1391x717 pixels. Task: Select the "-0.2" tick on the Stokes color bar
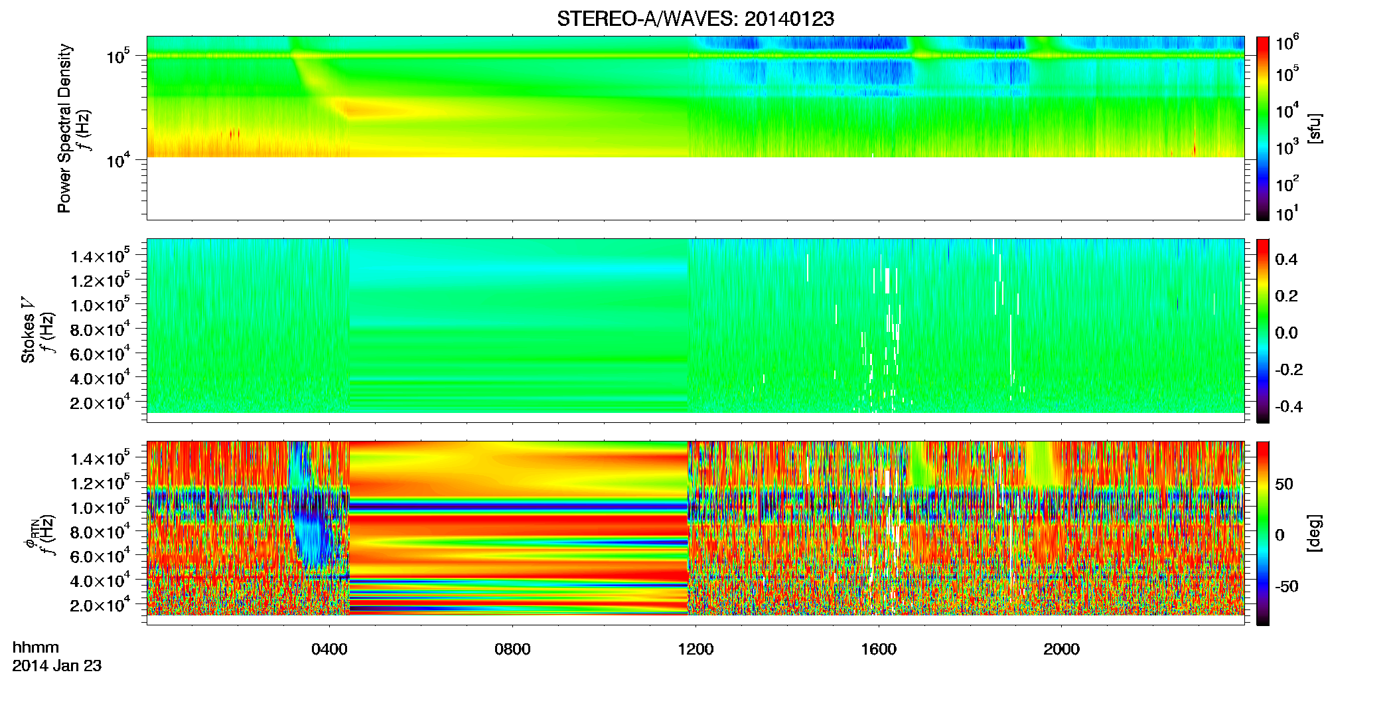pyautogui.click(x=1289, y=370)
